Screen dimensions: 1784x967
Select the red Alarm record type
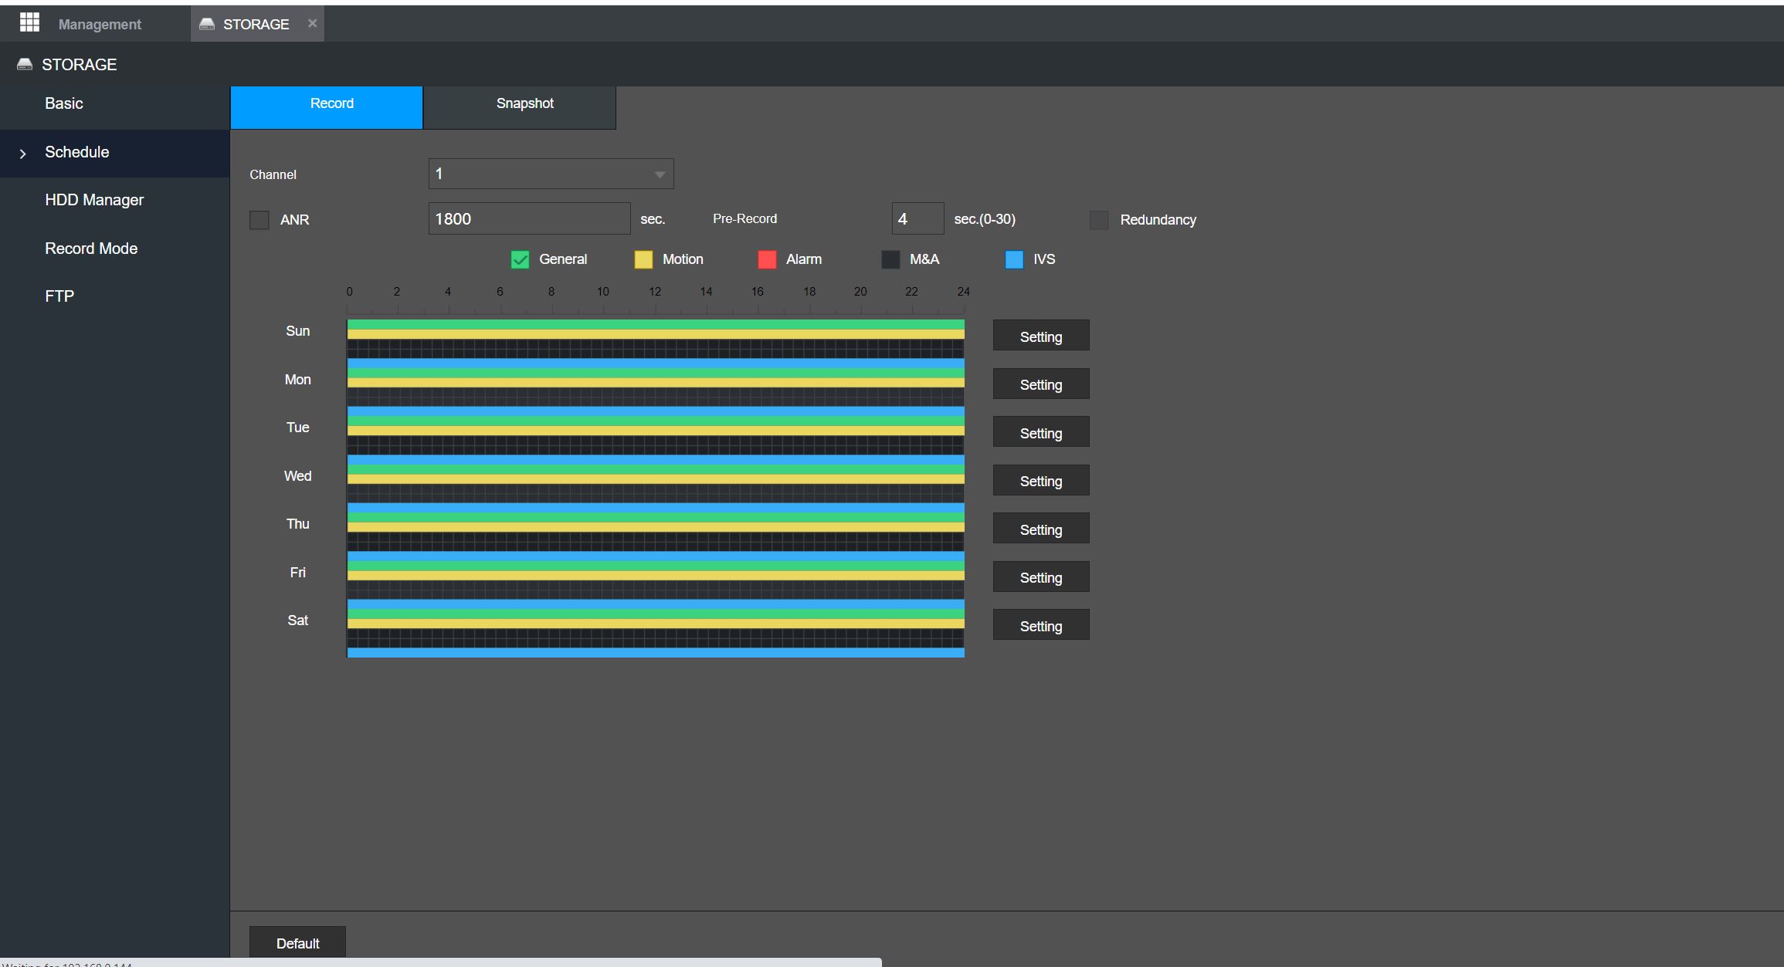[767, 259]
